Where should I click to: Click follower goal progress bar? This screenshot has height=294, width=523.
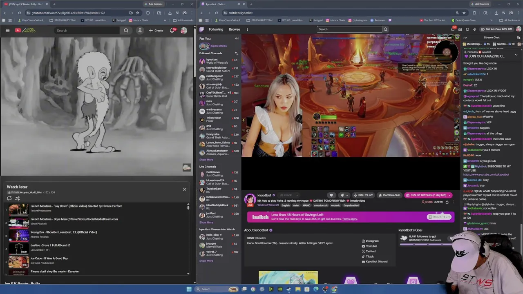[x=427, y=244]
